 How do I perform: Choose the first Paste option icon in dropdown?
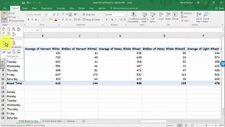click(4, 29)
